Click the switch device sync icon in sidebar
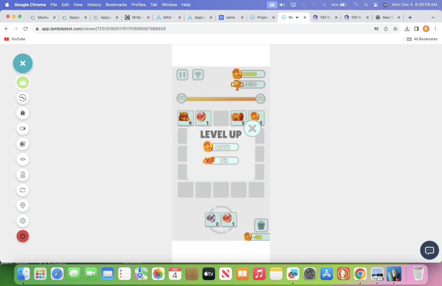The height and width of the screenshot is (286, 442). (x=23, y=98)
